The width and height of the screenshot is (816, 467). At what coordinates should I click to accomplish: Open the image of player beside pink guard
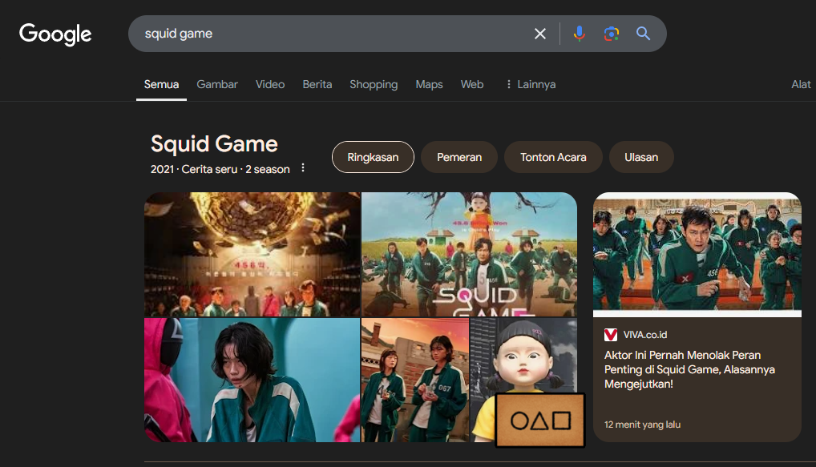tap(252, 380)
